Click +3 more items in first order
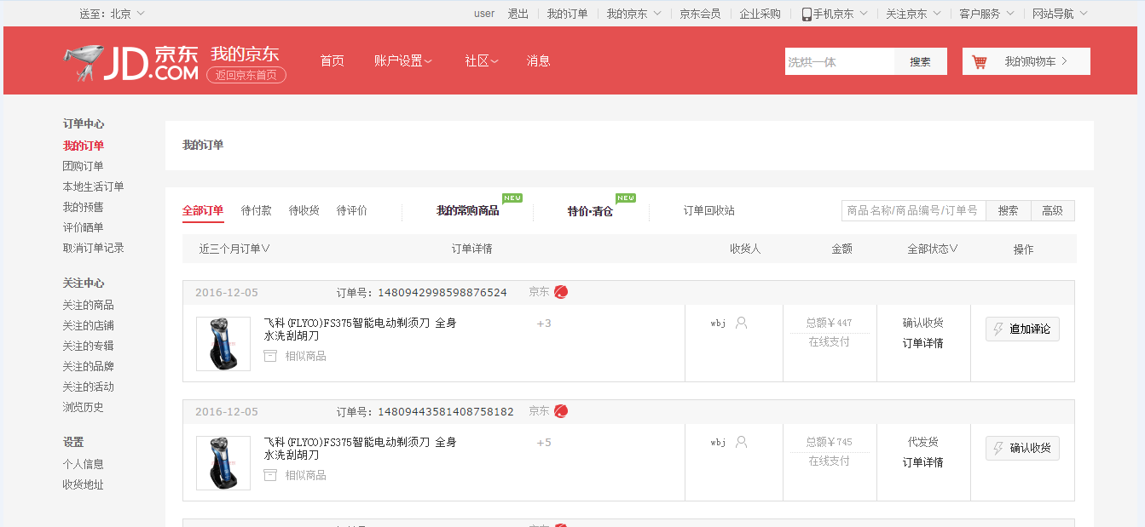The image size is (1145, 527). [x=544, y=324]
